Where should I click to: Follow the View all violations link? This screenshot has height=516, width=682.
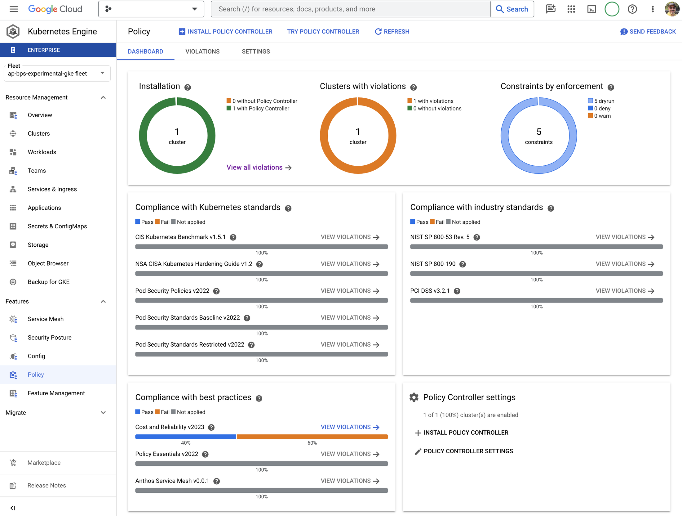point(259,168)
